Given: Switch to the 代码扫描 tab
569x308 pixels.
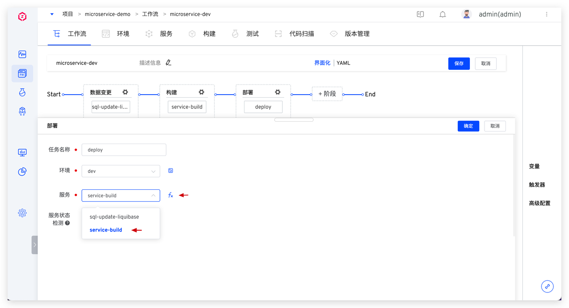Looking at the screenshot, I should 294,34.
